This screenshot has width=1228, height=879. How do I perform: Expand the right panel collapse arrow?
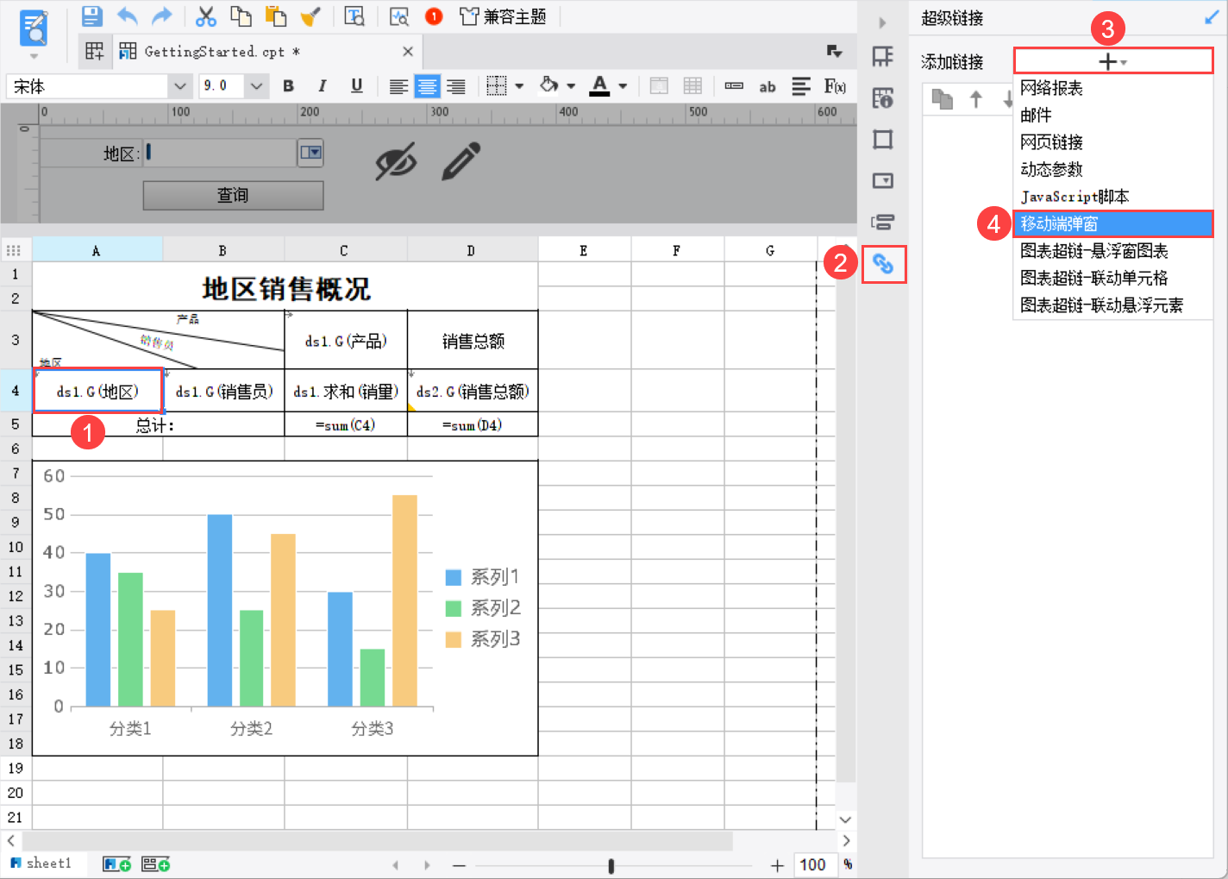[x=882, y=22]
